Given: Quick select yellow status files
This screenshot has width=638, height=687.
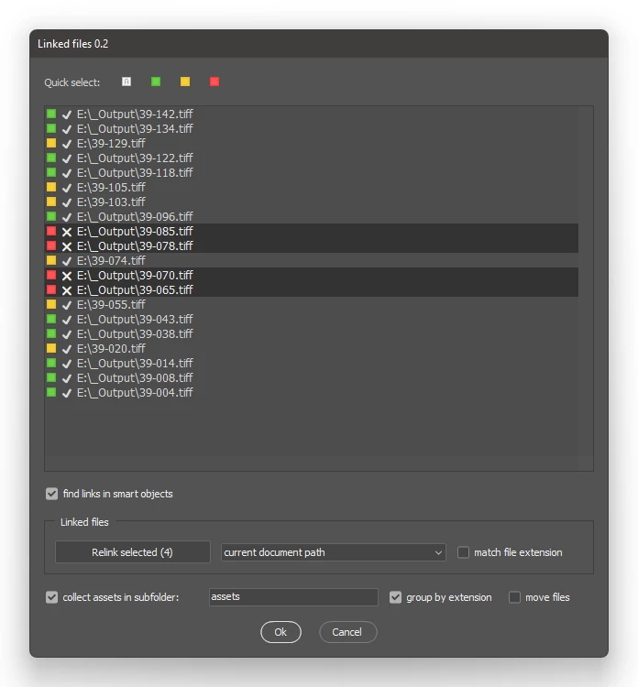Looking at the screenshot, I should [185, 82].
